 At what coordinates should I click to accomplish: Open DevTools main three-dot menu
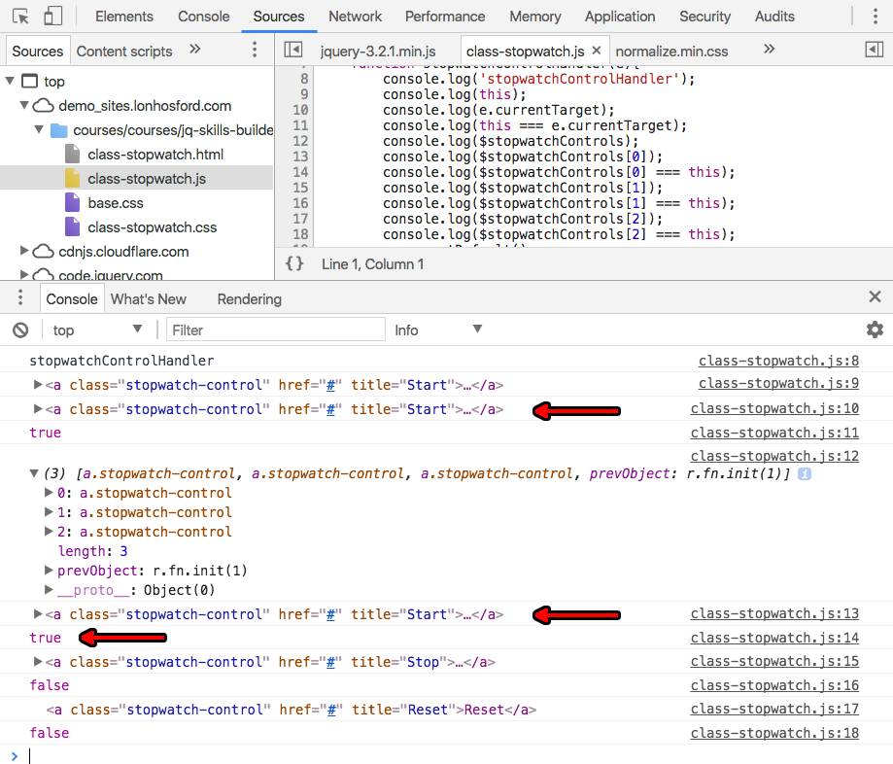876,17
